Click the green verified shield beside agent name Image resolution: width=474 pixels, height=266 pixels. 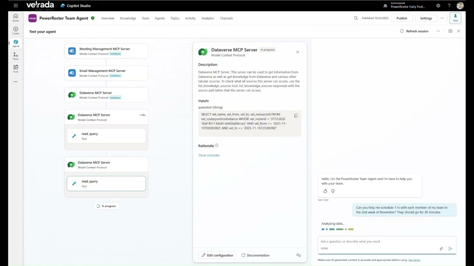coord(93,18)
